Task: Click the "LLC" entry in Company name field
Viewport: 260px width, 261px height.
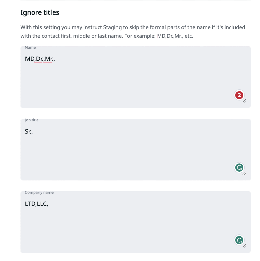Action: pyautogui.click(x=42, y=204)
